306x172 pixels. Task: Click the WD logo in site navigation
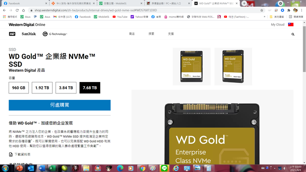click(x=12, y=34)
